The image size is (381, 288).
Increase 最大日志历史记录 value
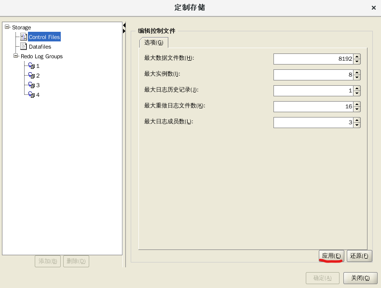tap(357, 88)
